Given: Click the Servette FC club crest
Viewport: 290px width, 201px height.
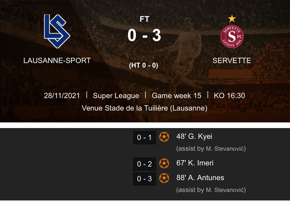Looking at the screenshot, I should [232, 37].
